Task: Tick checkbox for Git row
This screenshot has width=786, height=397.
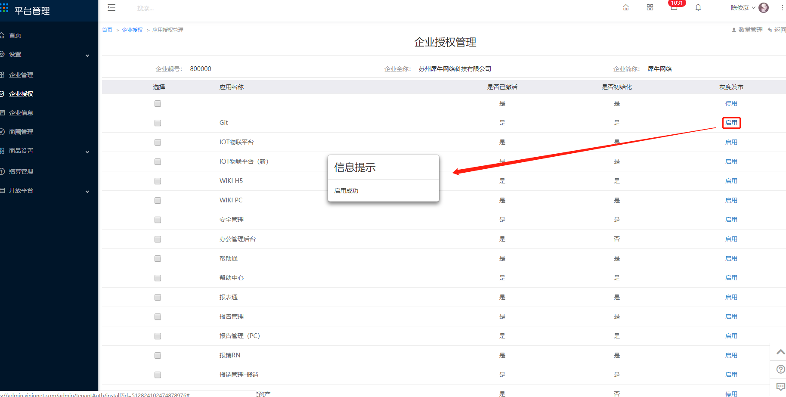Action: point(158,123)
